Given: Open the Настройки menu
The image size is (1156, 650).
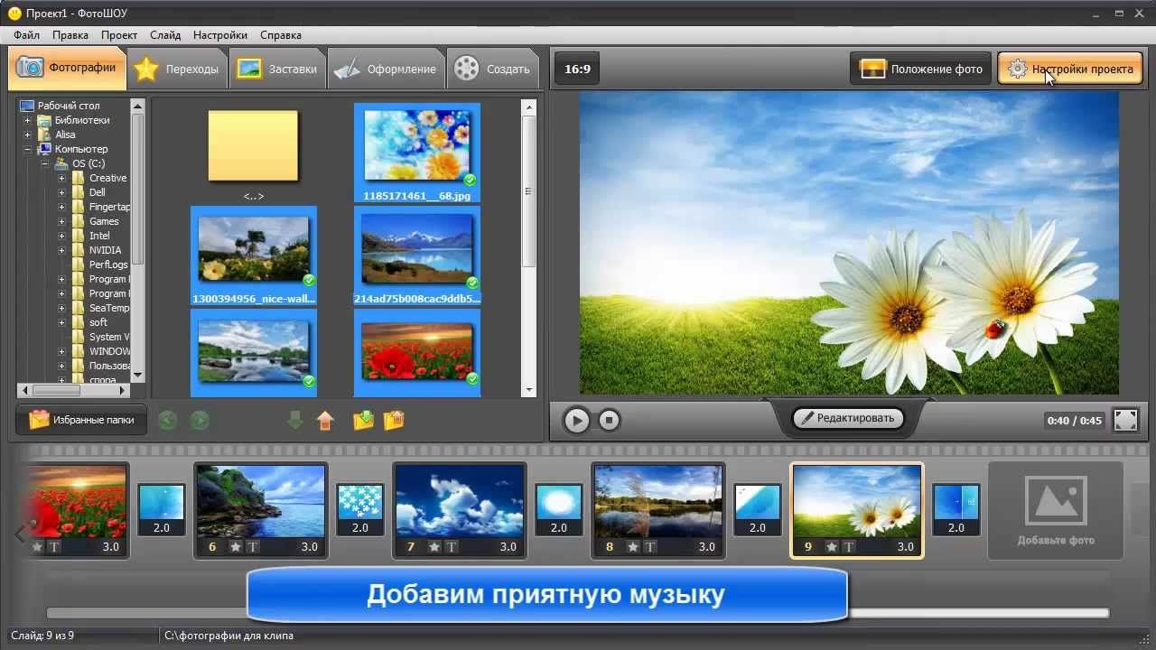Looking at the screenshot, I should (x=220, y=35).
